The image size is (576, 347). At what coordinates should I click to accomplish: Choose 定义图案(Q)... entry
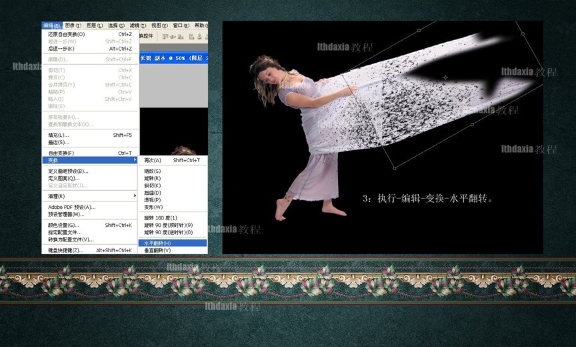tap(90, 178)
